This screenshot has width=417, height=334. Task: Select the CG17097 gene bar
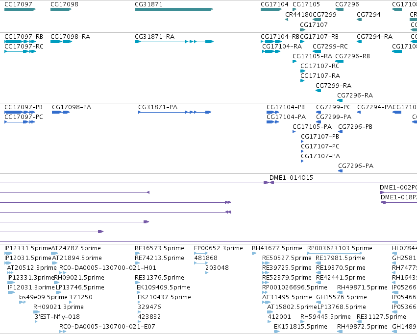pyautogui.click(x=20, y=9)
